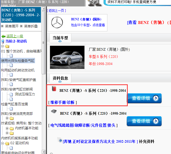Screen dimensions: 171x154
Task: Click the red book manual icon
Action: coord(54,88)
